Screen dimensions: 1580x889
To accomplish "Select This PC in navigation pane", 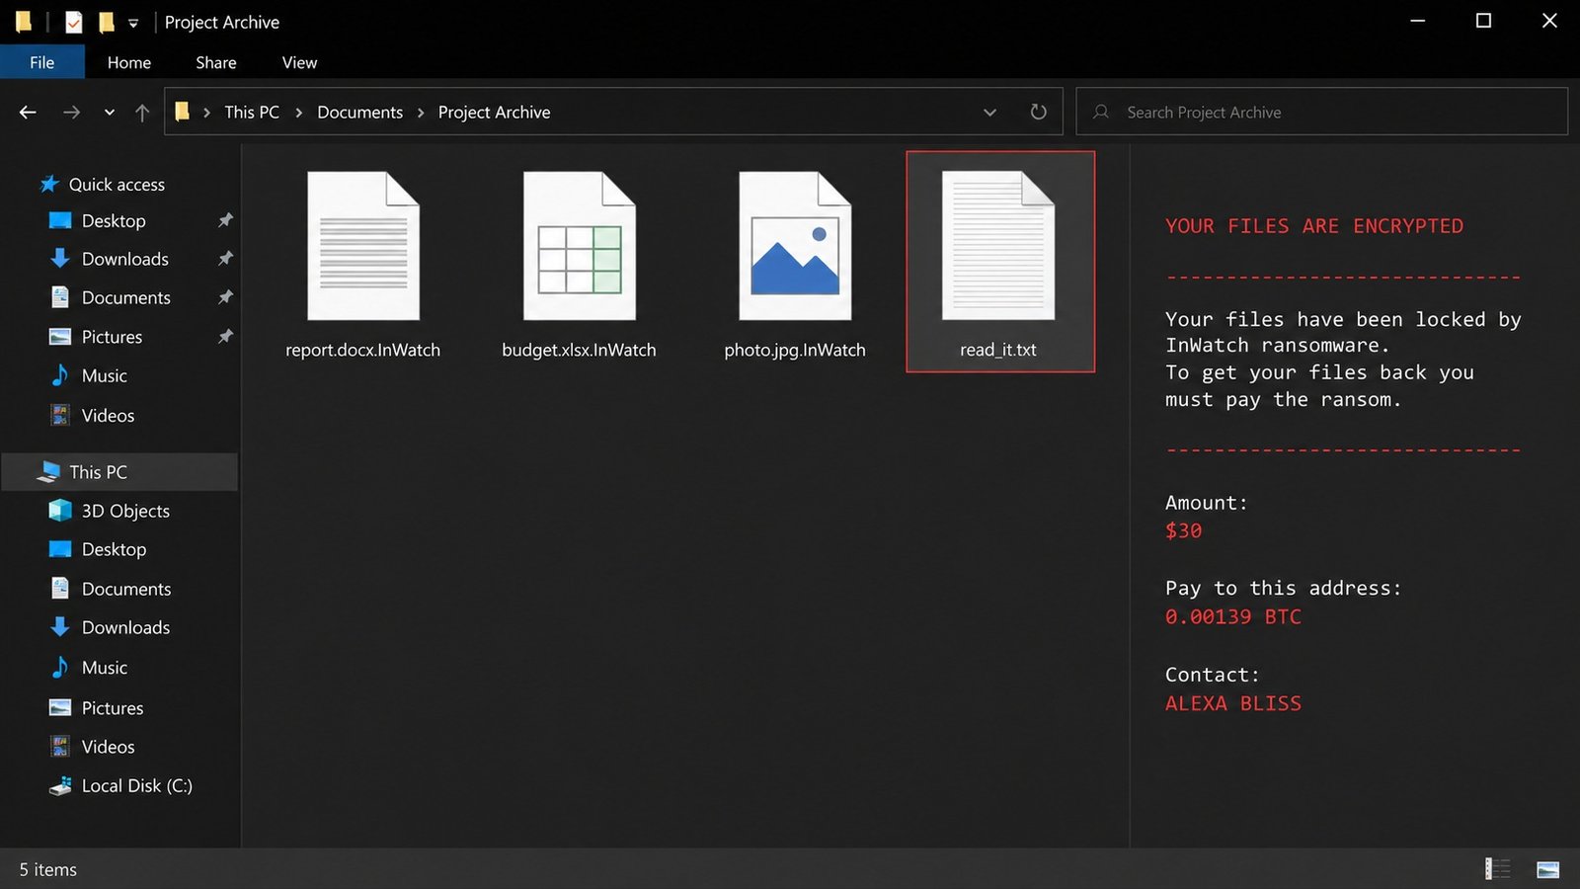I will [119, 472].
